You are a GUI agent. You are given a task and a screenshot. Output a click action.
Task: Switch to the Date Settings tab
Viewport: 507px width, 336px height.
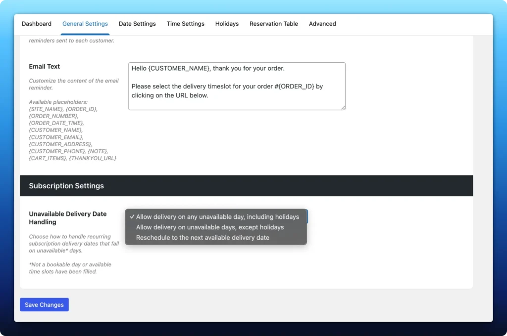137,23
